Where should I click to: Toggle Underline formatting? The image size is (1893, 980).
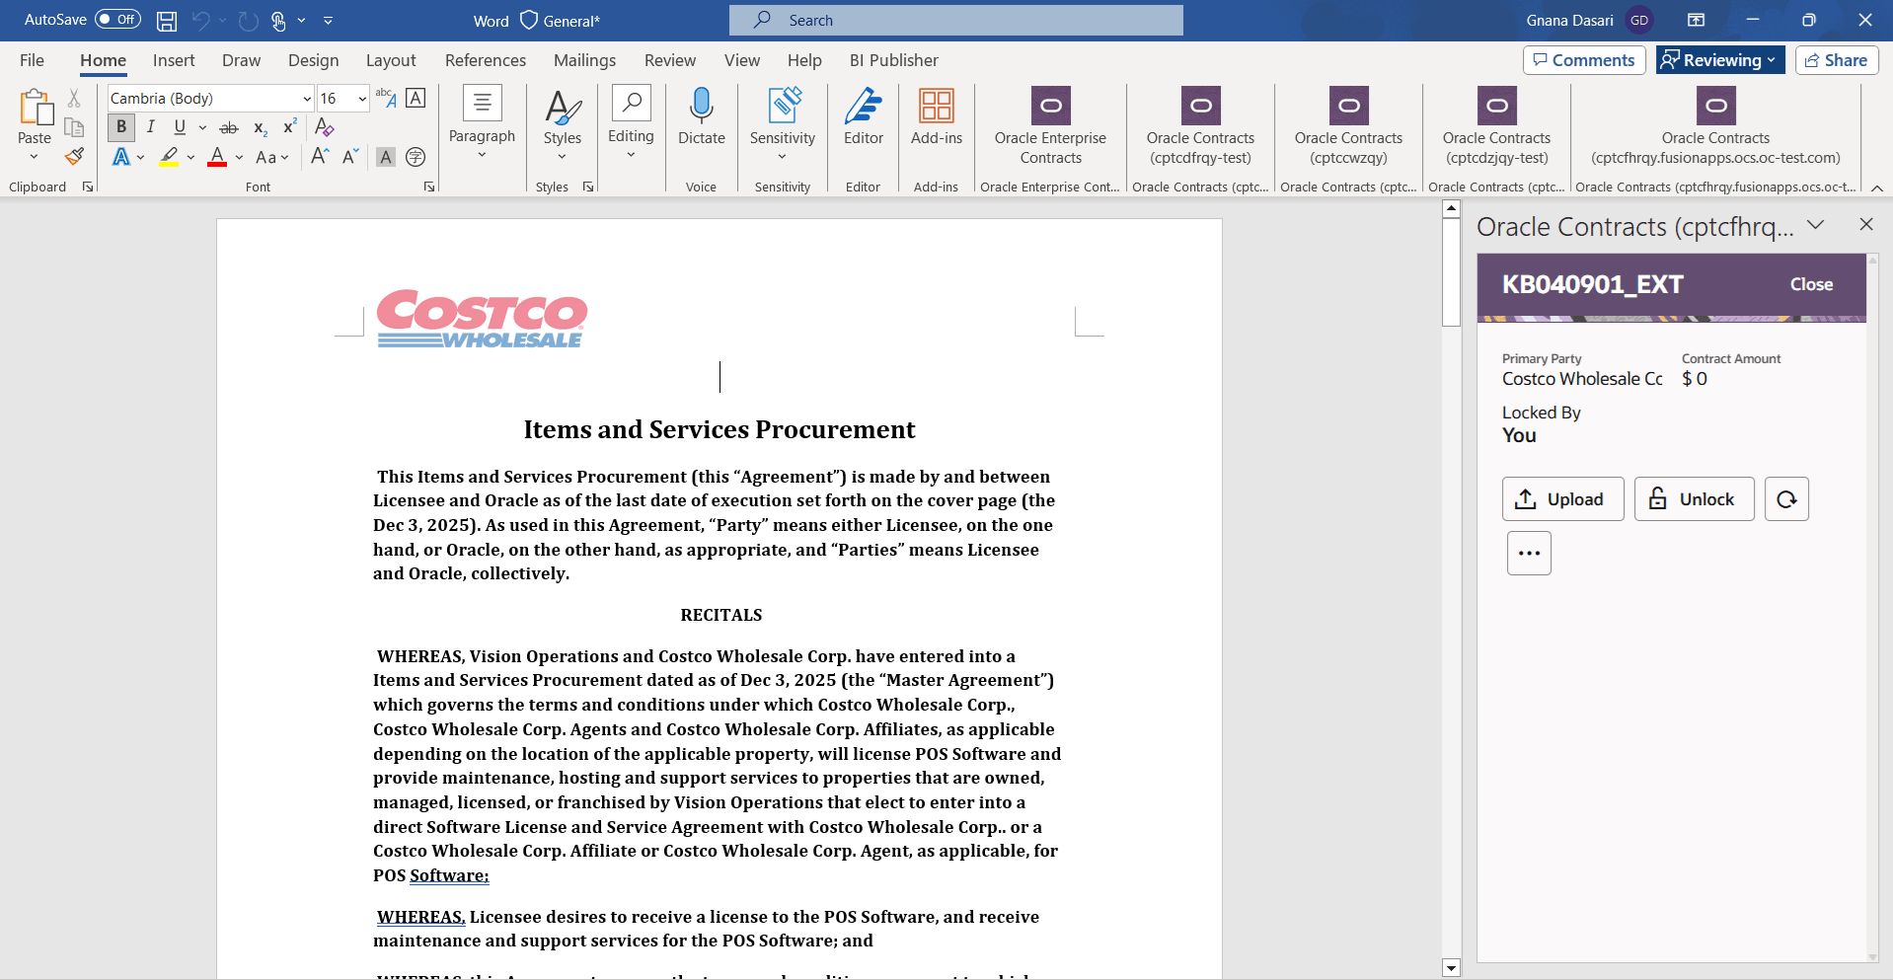180,127
